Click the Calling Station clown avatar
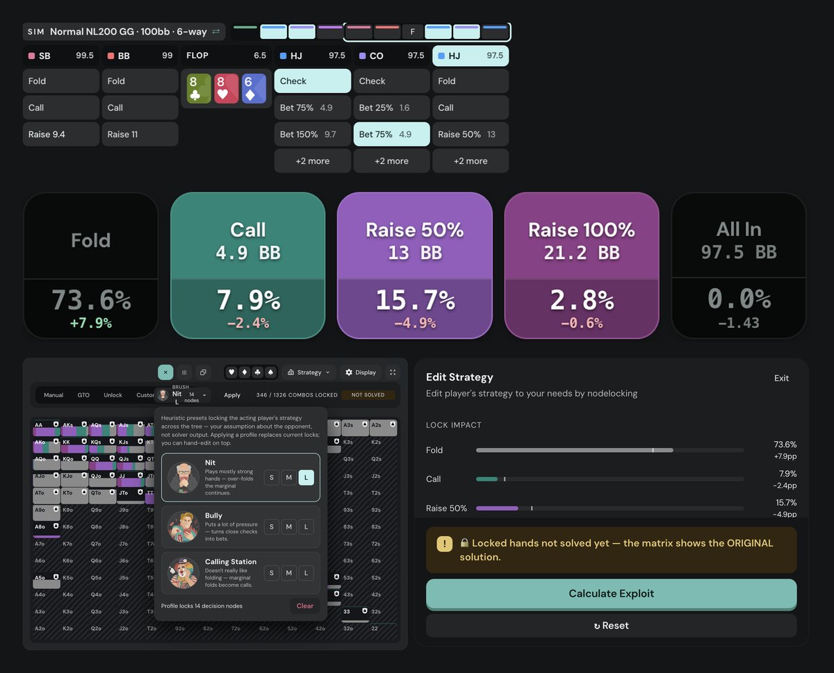 183,573
